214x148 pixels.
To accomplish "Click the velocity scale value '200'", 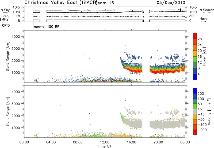I will click(201, 94).
